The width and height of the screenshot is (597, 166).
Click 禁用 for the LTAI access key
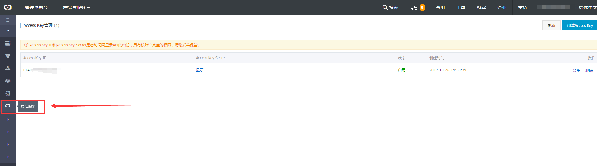point(576,70)
